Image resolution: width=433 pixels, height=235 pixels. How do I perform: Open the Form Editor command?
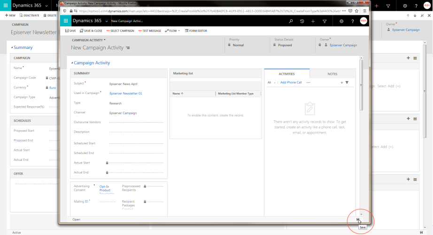196,31
